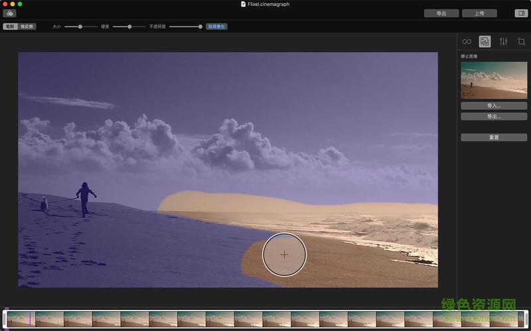Click the purple playhead marker on timeline

click(x=30, y=318)
